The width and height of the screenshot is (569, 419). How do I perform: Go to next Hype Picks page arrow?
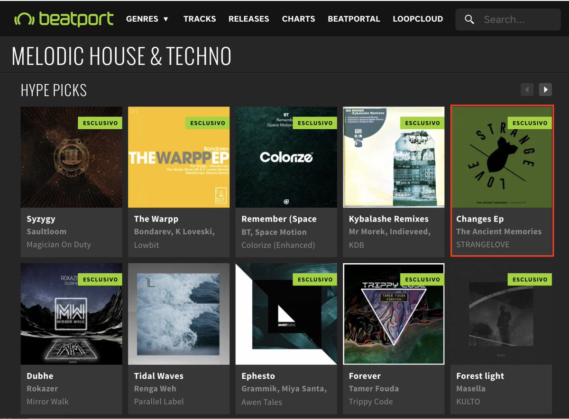pyautogui.click(x=545, y=89)
